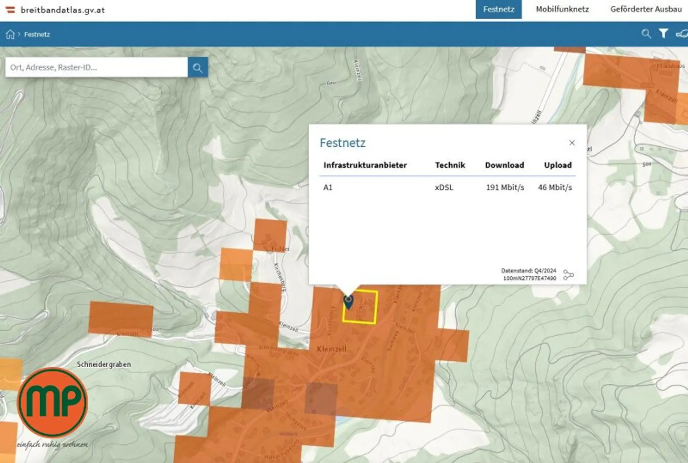This screenshot has width=688, height=463.
Task: Click the breitbandatlas.gv.at site title
Action: point(63,10)
